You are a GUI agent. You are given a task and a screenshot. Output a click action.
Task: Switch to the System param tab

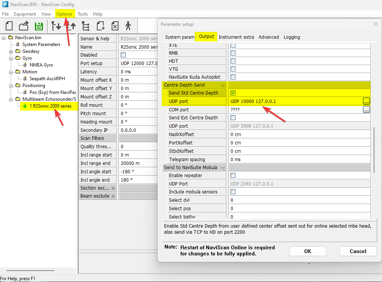click(180, 37)
